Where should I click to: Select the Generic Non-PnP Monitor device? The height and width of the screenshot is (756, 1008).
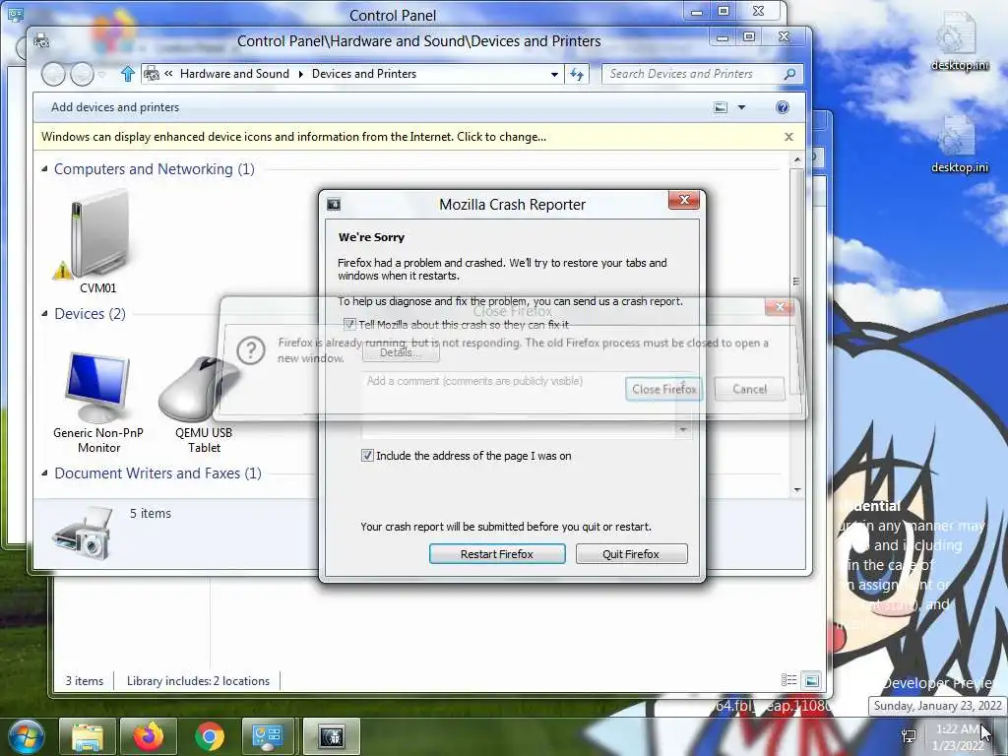pyautogui.click(x=98, y=403)
